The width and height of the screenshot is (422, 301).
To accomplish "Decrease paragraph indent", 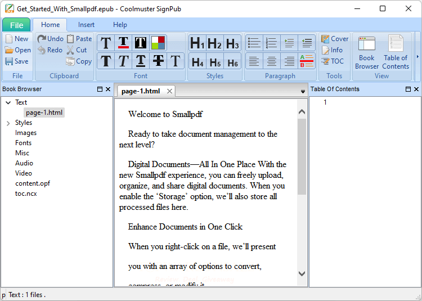I will coord(307,43).
